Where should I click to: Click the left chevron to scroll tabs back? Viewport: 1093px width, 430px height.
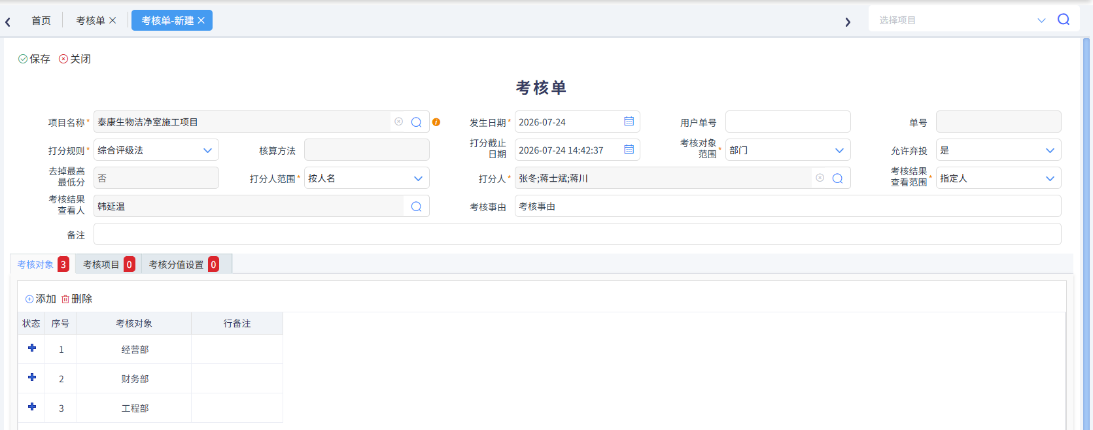tap(8, 22)
